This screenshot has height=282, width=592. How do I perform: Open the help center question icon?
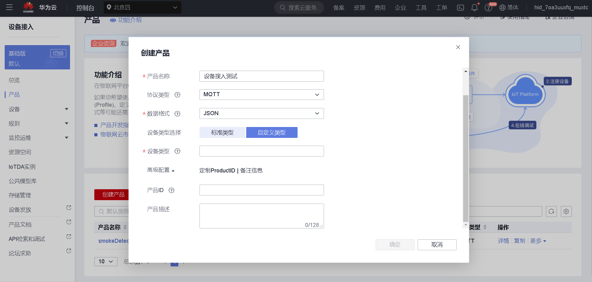[x=488, y=8]
